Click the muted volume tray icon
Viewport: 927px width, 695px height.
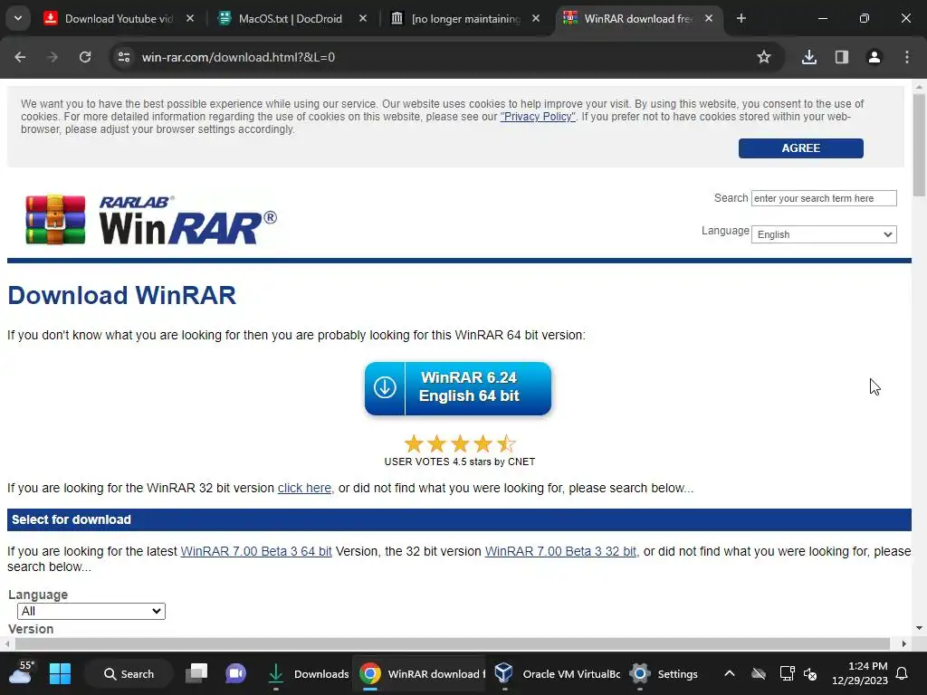[x=810, y=674]
